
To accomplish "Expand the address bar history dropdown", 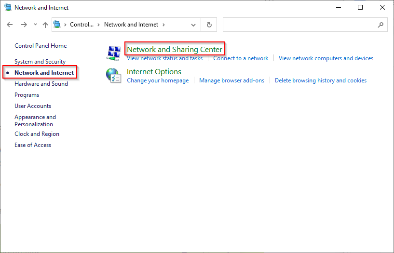I will (x=193, y=25).
